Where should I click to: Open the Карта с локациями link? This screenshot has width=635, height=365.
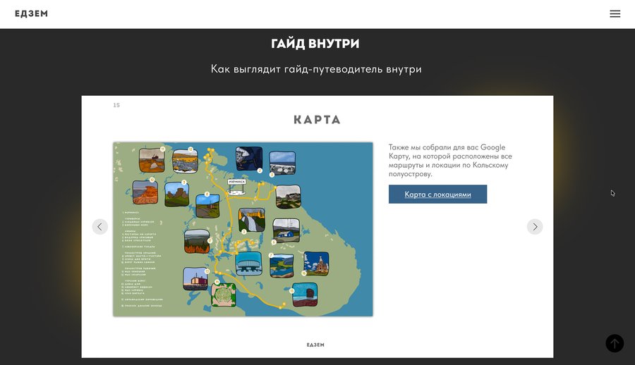coord(437,194)
